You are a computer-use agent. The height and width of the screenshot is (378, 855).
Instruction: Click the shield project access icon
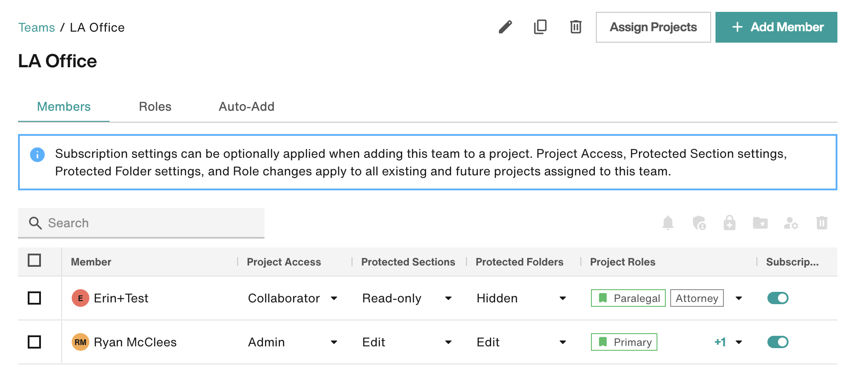(699, 223)
